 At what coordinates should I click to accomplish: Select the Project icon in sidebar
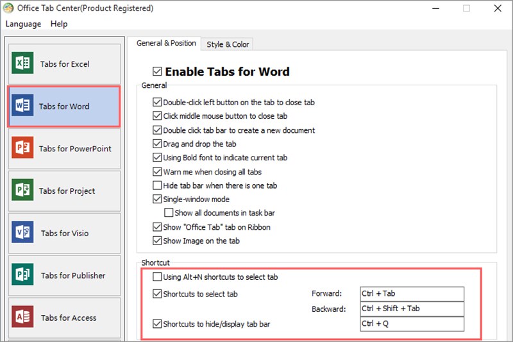[23, 191]
